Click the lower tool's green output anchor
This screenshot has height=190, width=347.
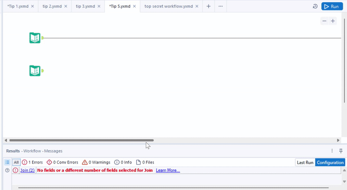[43, 71]
